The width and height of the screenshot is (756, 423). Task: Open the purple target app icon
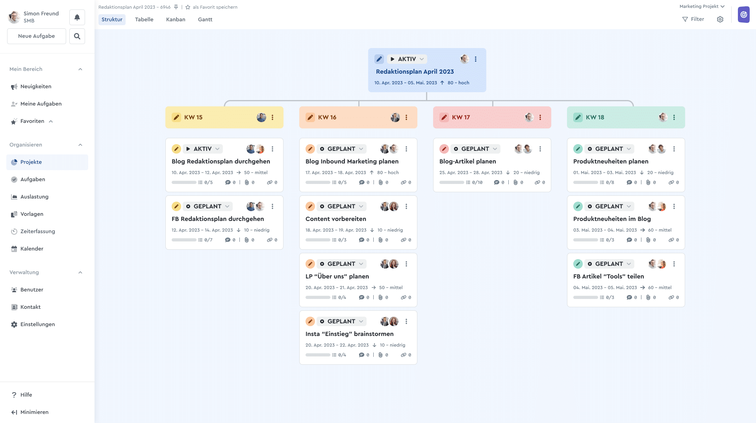(x=744, y=15)
